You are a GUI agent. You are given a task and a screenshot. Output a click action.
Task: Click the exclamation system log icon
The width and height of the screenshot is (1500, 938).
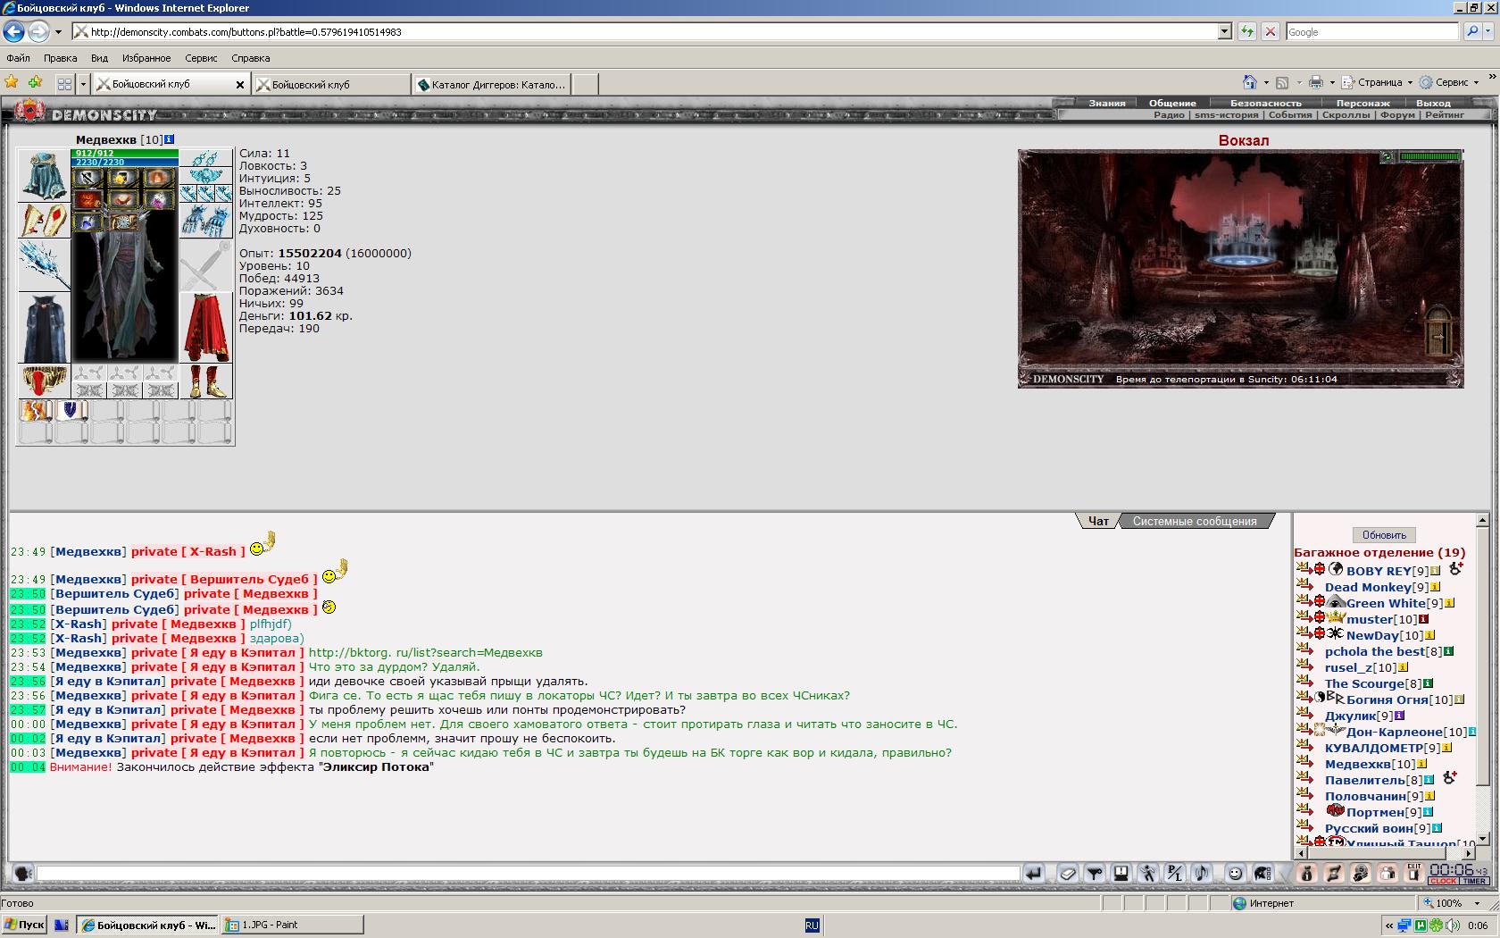point(1121,873)
